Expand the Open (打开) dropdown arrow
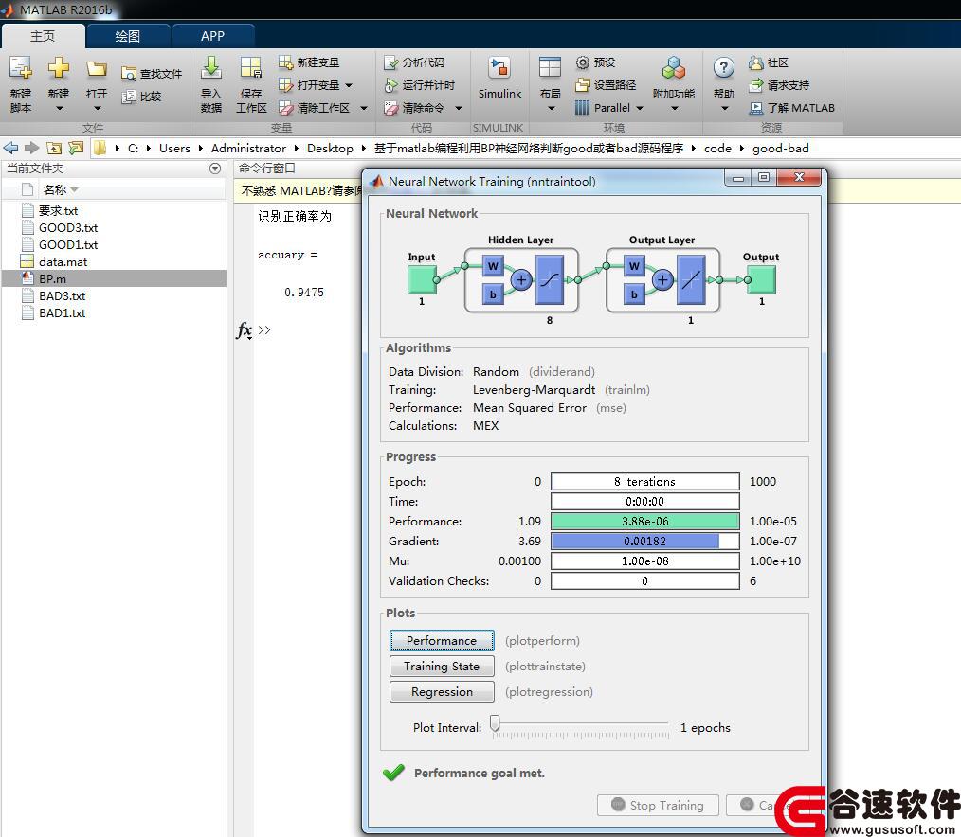961x837 pixels. point(97,108)
